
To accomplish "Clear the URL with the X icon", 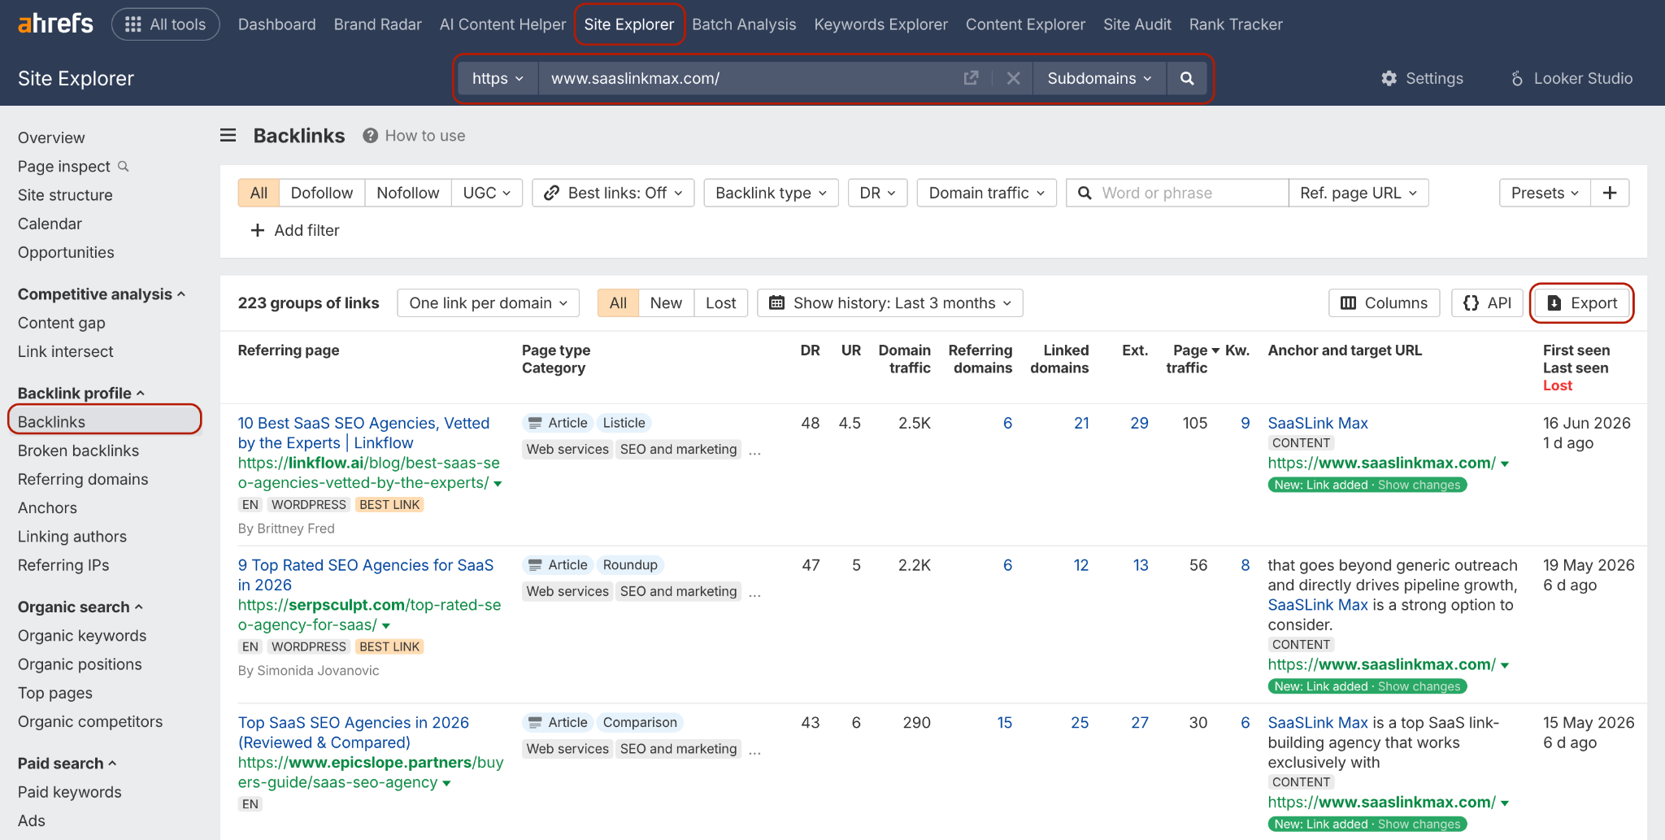I will (x=1013, y=78).
